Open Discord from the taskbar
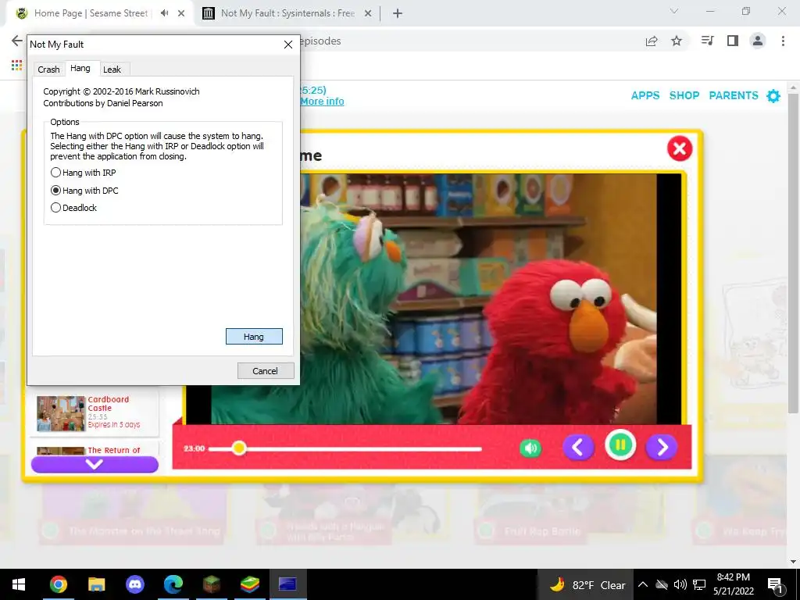 pyautogui.click(x=134, y=584)
